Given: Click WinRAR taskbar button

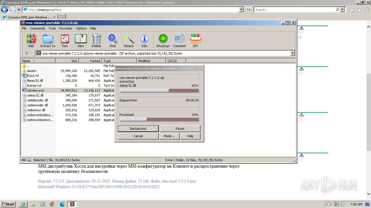Looking at the screenshot, I should tap(72, 204).
